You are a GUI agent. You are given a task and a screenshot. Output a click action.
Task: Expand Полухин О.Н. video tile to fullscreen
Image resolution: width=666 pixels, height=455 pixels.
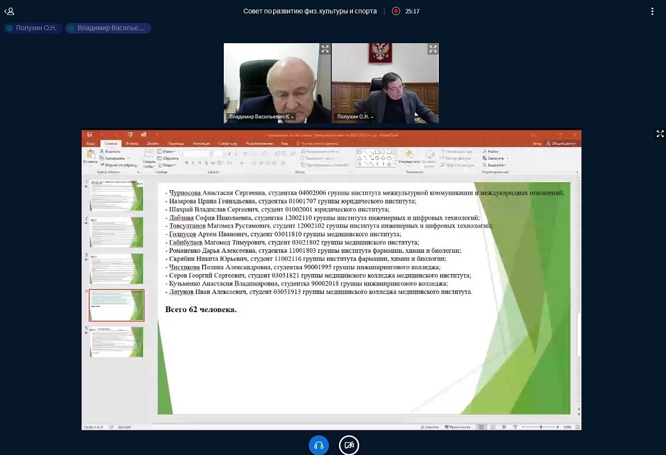(433, 49)
